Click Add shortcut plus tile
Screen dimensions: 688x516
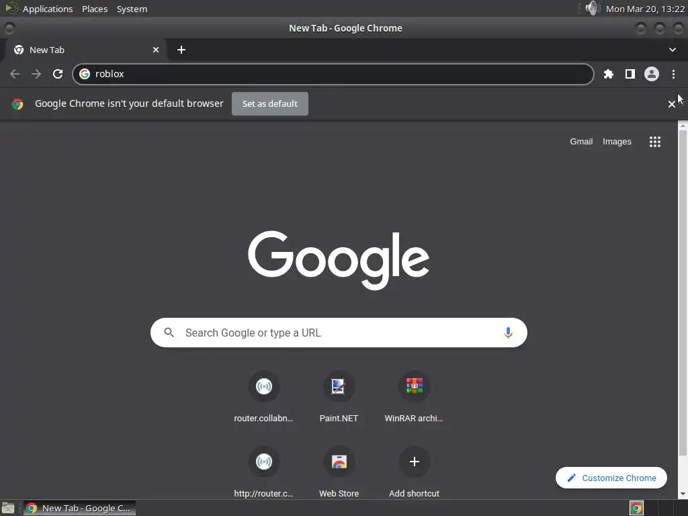click(414, 472)
